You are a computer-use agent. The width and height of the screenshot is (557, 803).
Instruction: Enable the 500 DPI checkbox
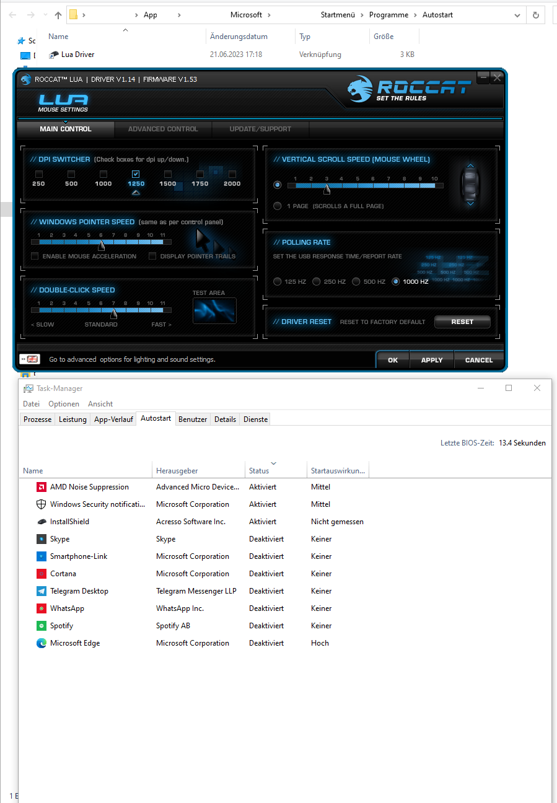pos(71,174)
